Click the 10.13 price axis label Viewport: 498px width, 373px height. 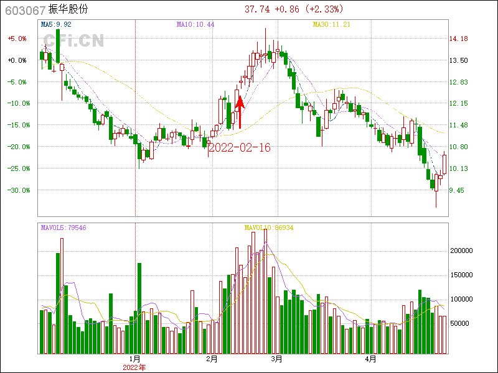pyautogui.click(x=459, y=168)
